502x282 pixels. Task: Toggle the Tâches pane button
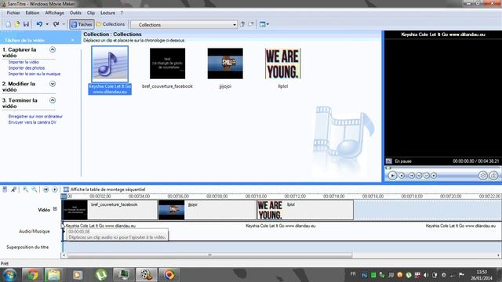tap(82, 24)
